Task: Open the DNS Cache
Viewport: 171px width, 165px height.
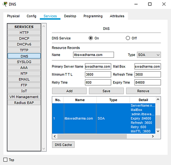Action: pos(63,145)
